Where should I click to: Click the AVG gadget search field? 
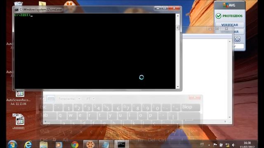click(238, 46)
